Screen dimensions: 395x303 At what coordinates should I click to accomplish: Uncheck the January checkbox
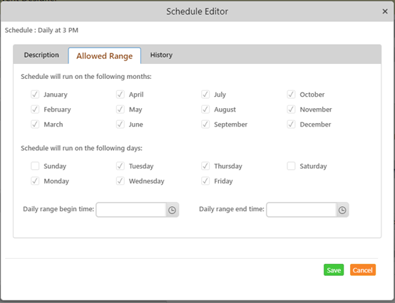pos(35,95)
